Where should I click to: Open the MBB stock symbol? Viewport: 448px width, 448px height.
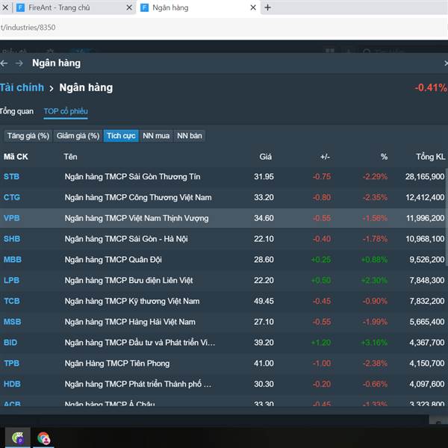pos(12,260)
